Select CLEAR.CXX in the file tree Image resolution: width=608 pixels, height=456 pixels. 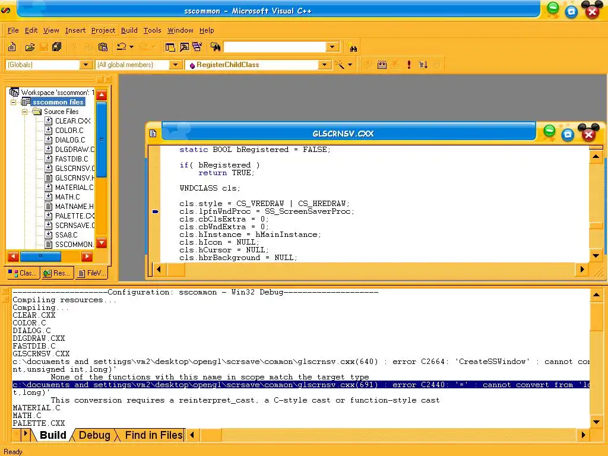click(72, 121)
